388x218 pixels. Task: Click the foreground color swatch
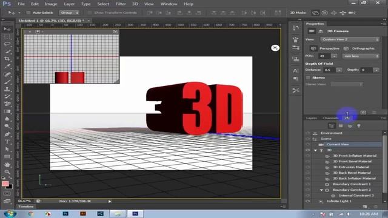tap(5, 183)
